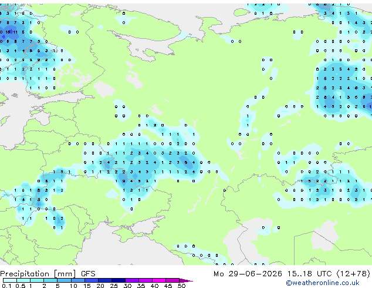Pick the 45–50 mm legend color swatch
Image resolution: width=372 pixels, height=288 pixels.
pyautogui.click(x=173, y=280)
